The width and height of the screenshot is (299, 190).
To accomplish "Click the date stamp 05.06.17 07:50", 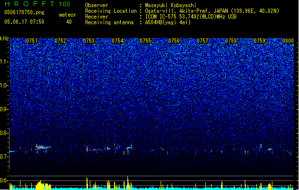I will tap(24, 22).
